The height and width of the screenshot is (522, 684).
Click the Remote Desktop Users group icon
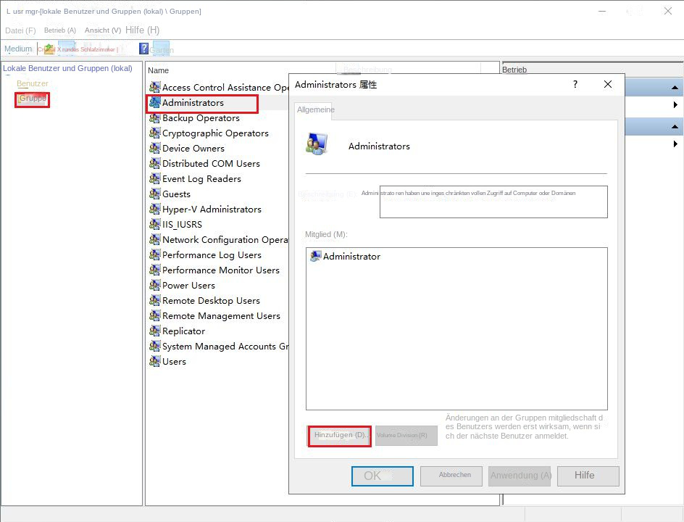pos(155,300)
